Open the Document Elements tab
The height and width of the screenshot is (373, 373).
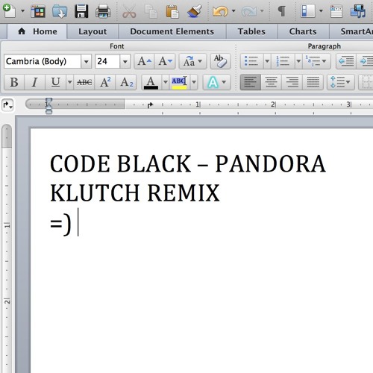coord(172,31)
